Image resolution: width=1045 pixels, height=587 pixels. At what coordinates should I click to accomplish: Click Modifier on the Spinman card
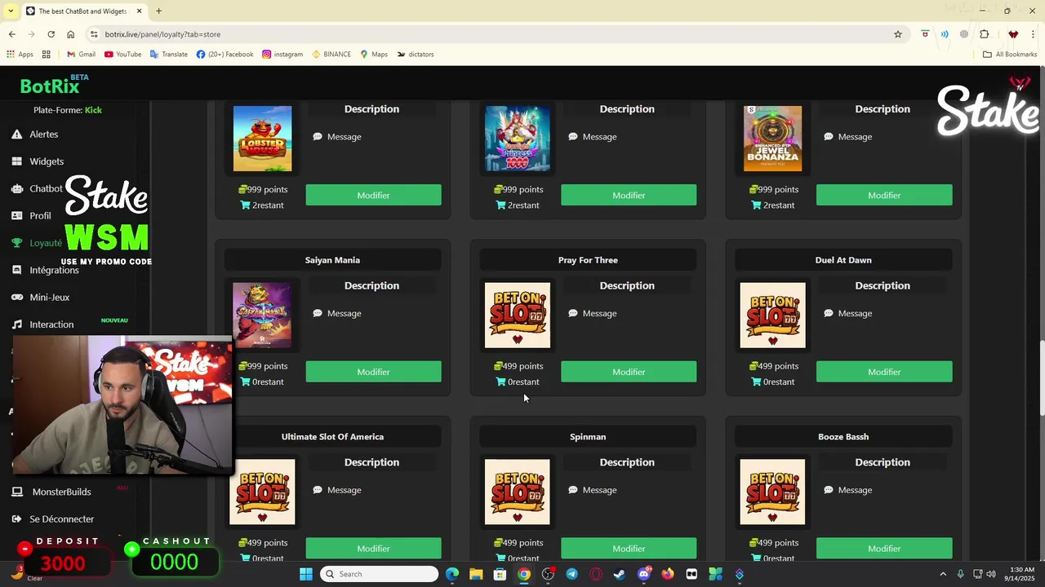coord(629,549)
